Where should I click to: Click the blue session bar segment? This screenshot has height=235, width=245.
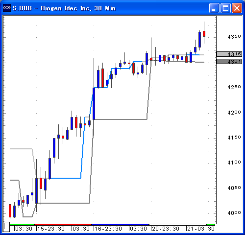point(121,225)
